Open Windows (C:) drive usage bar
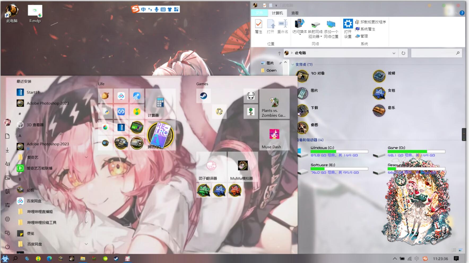The width and height of the screenshot is (469, 263). (339, 151)
